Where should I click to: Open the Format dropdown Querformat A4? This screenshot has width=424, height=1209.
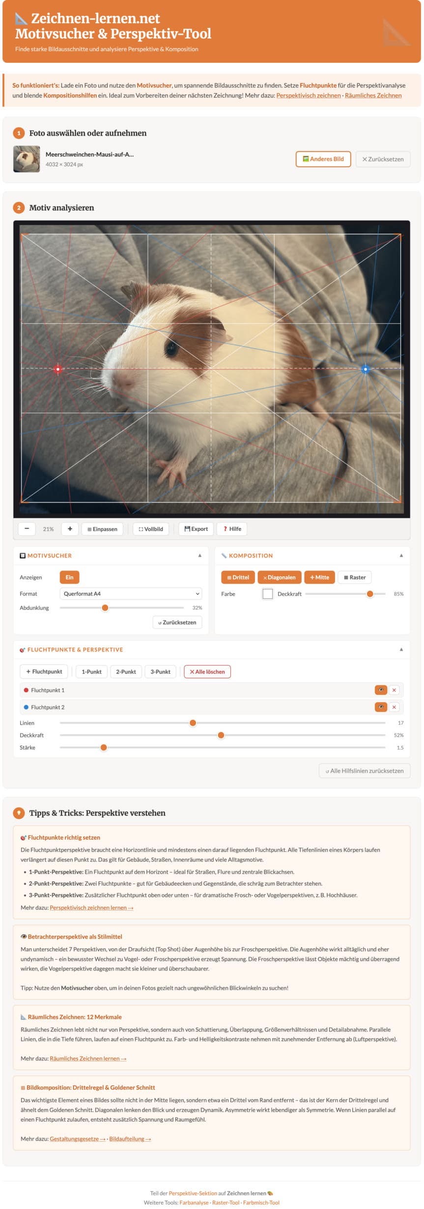tap(131, 594)
